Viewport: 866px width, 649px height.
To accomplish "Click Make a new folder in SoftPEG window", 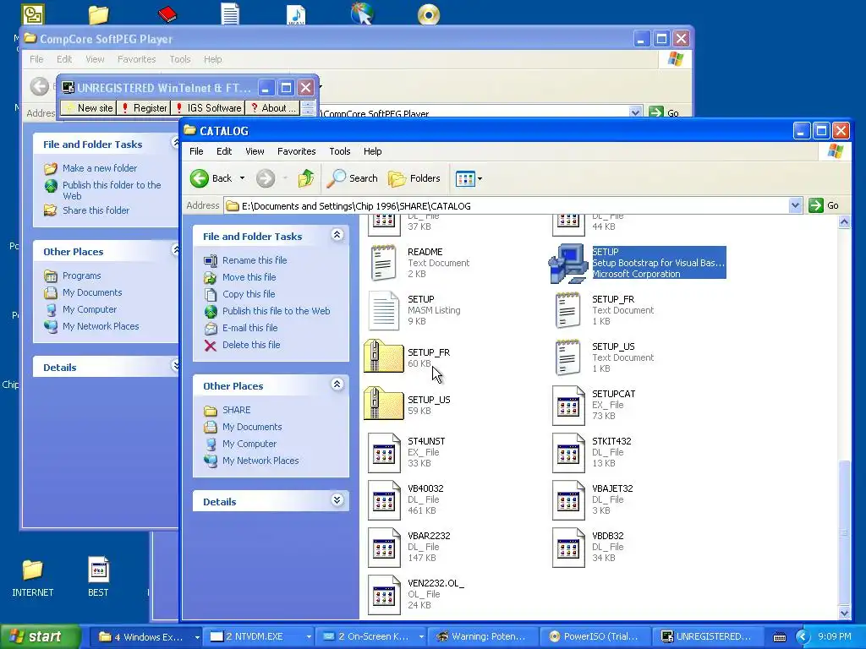I will [x=100, y=168].
